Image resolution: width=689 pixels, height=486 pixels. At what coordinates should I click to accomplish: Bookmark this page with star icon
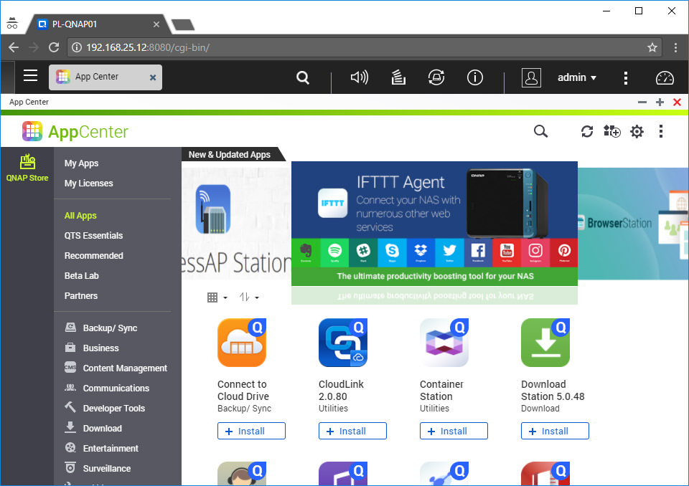coord(652,47)
